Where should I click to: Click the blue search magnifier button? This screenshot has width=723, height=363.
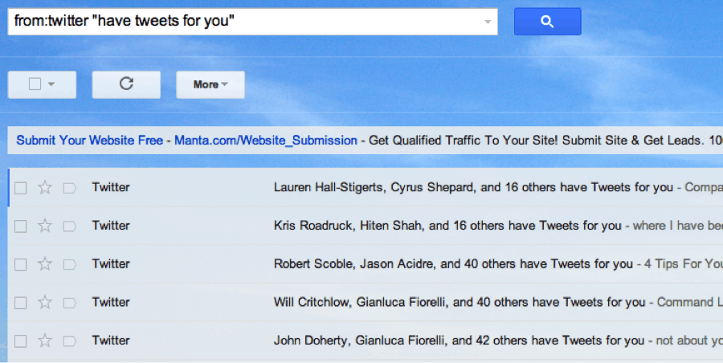(547, 21)
